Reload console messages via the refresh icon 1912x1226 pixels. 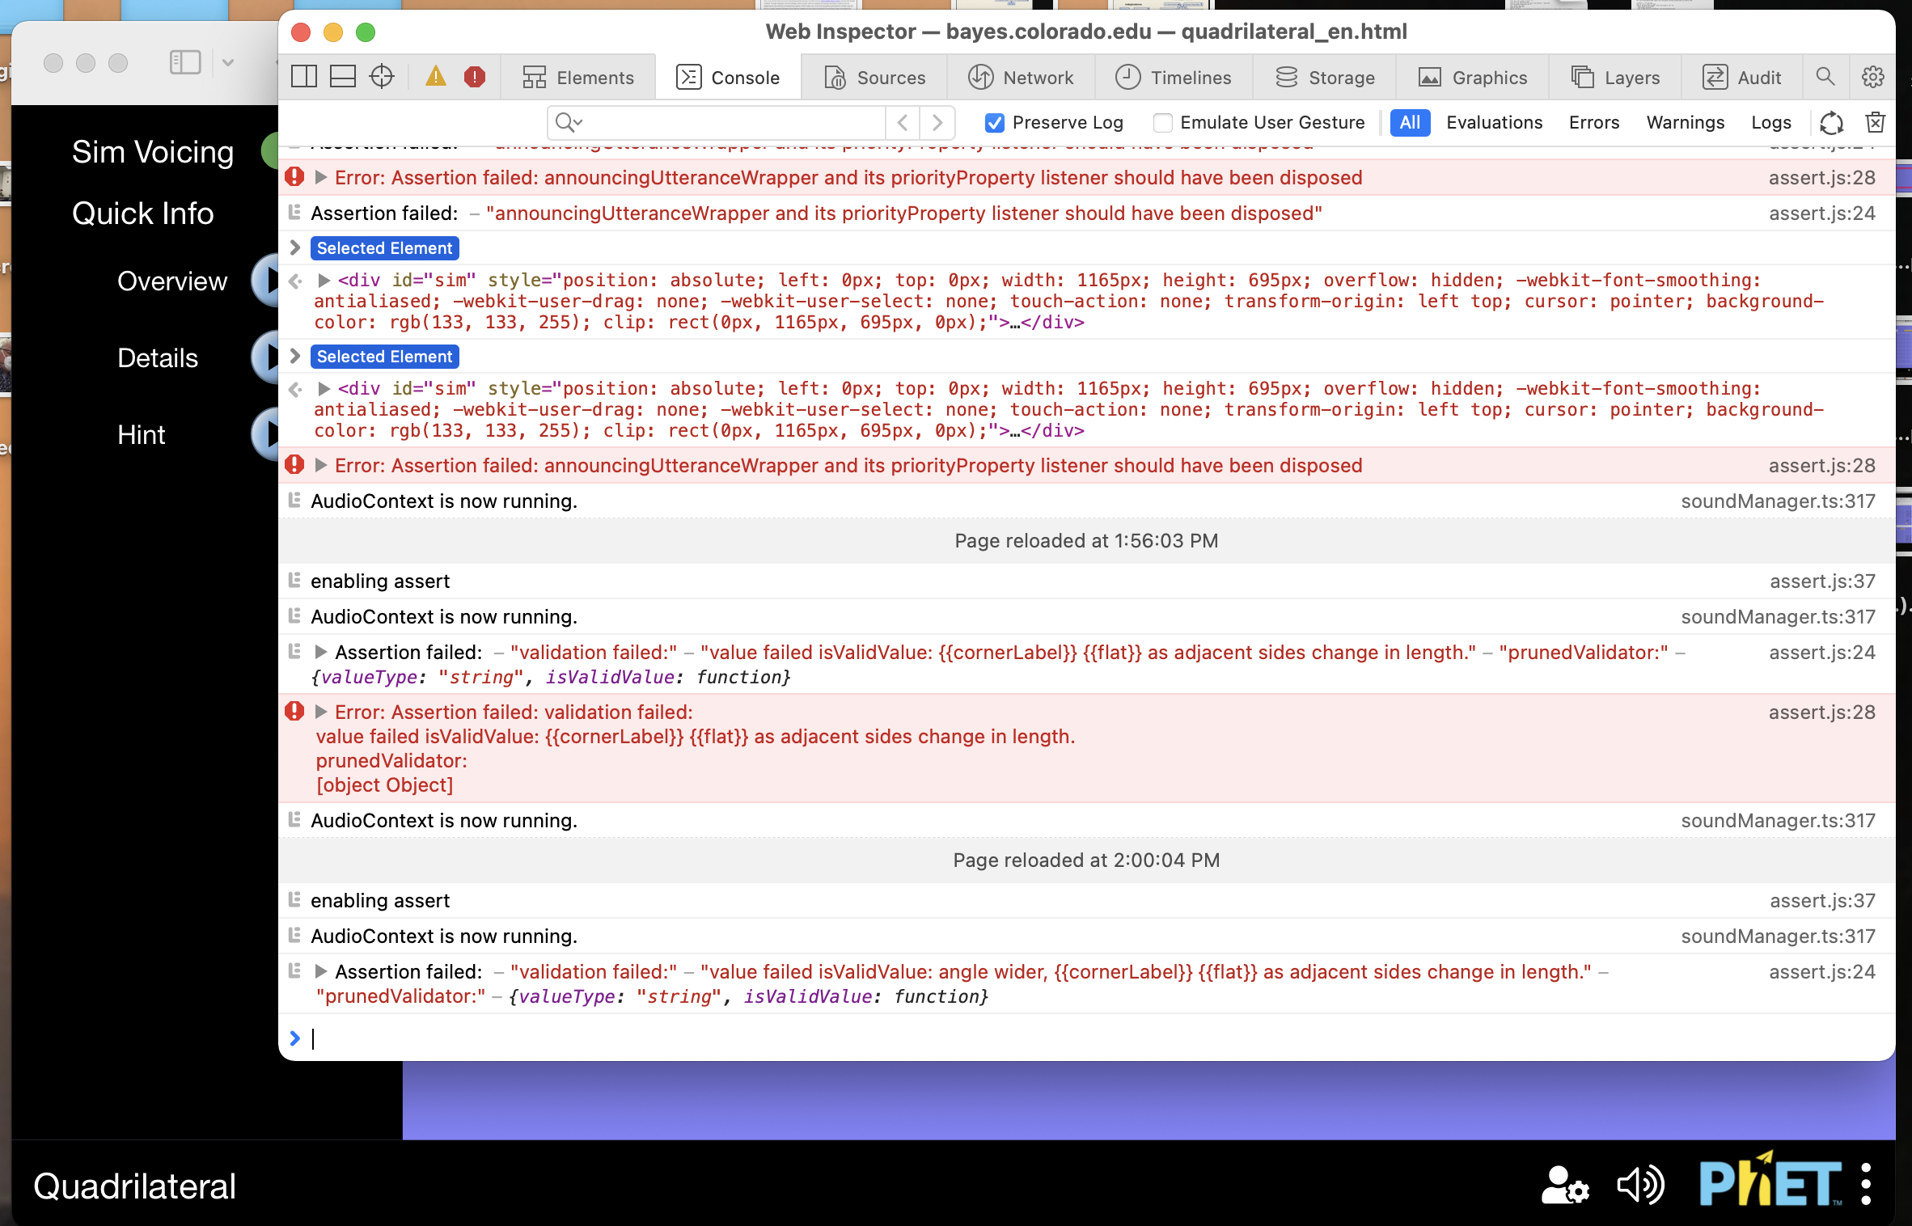click(1830, 122)
